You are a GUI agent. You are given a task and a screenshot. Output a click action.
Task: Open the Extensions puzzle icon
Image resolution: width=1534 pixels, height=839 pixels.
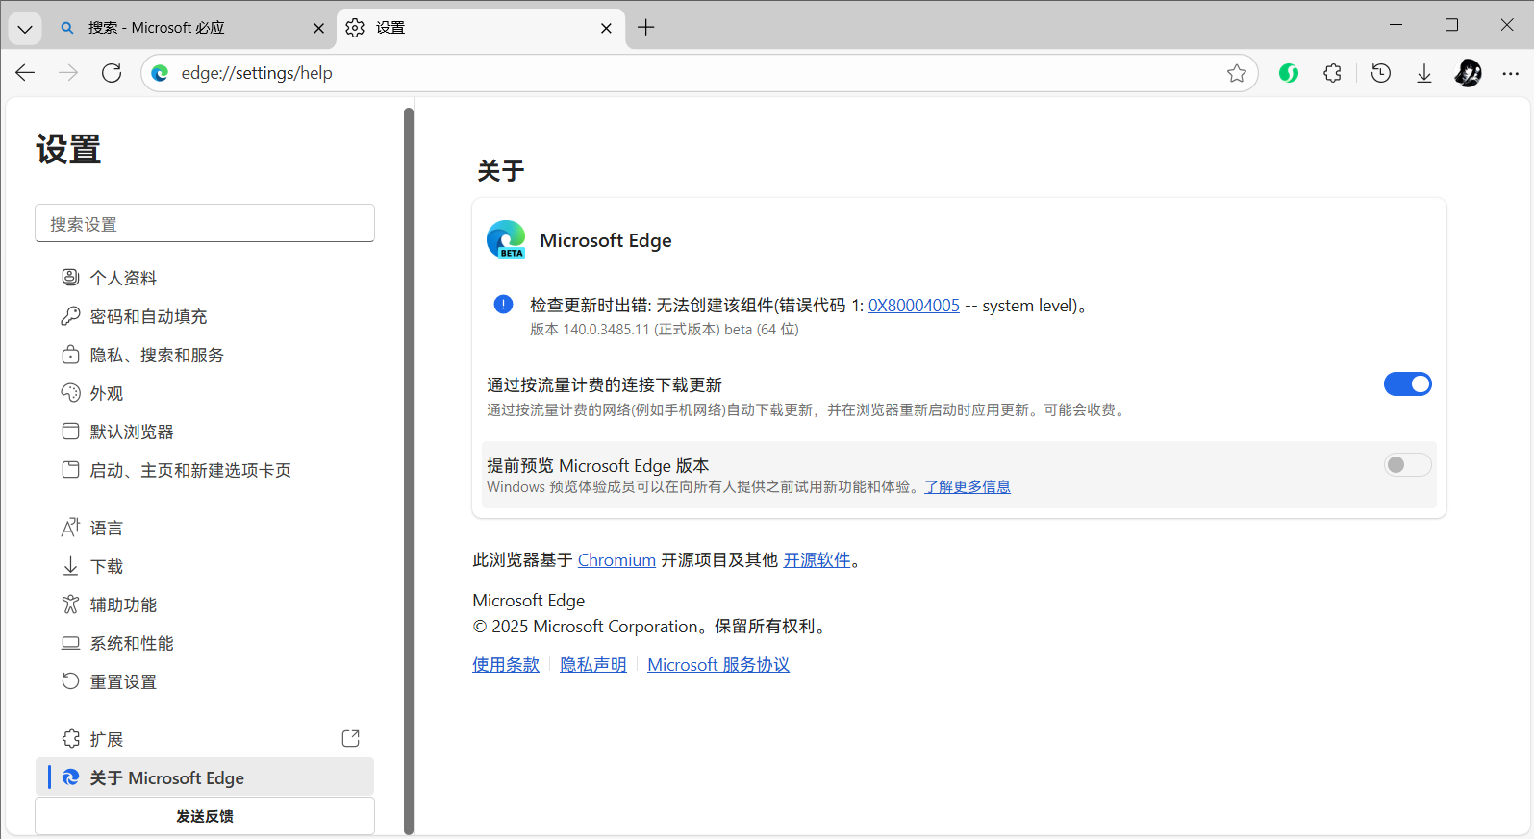(1332, 73)
